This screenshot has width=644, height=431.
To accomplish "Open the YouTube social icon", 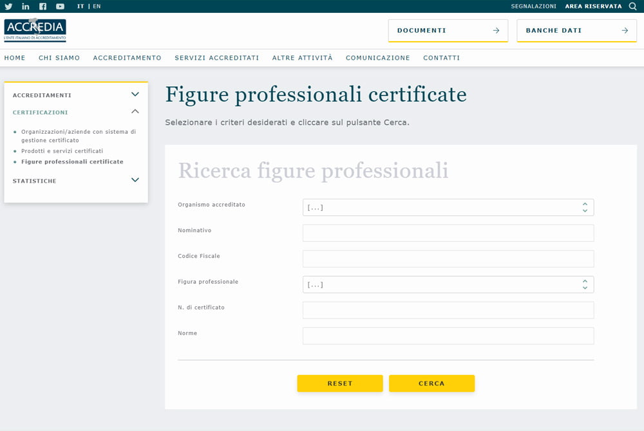I will point(60,6).
